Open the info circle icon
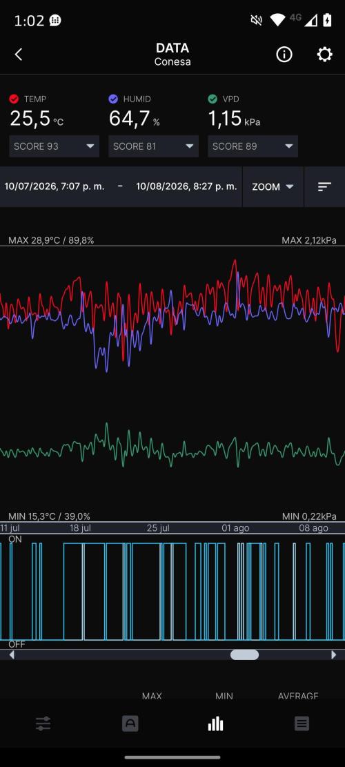 point(284,55)
